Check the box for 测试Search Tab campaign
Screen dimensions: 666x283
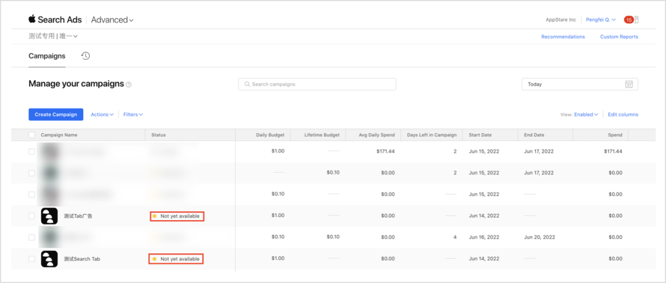[32, 259]
